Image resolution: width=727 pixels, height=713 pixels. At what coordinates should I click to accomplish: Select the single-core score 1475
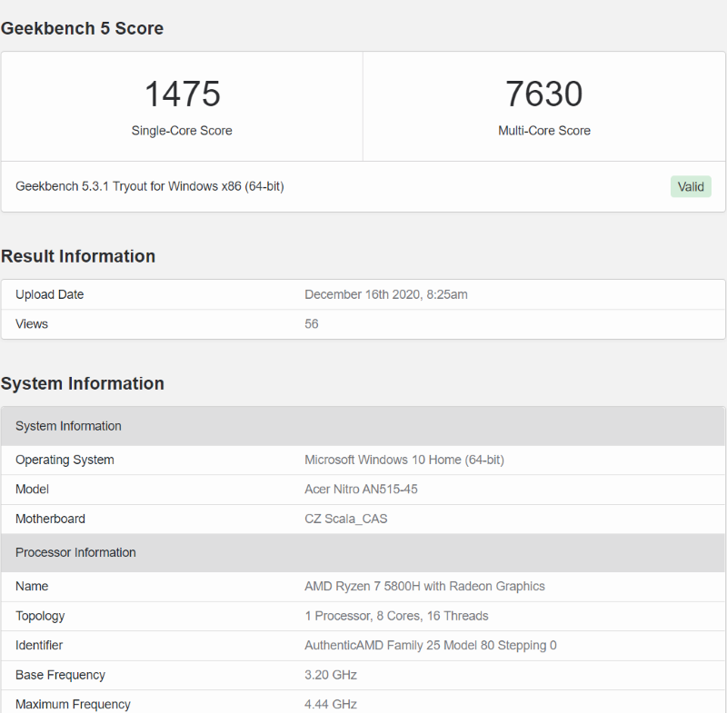pyautogui.click(x=183, y=94)
